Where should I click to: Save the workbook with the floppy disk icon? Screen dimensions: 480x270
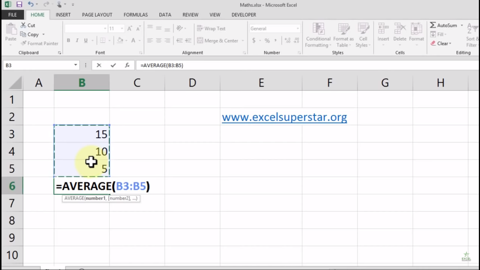pos(19,5)
